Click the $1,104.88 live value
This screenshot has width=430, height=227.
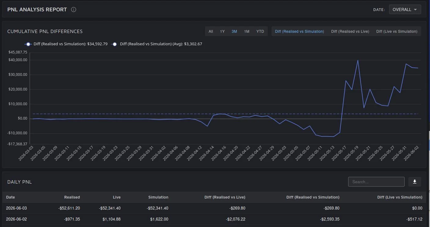click(112, 219)
